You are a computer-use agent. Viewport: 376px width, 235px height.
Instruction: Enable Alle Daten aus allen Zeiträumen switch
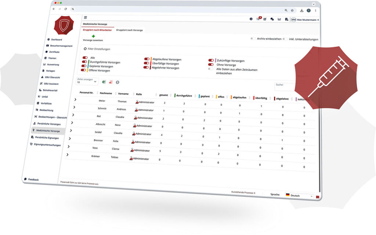coord(210,69)
